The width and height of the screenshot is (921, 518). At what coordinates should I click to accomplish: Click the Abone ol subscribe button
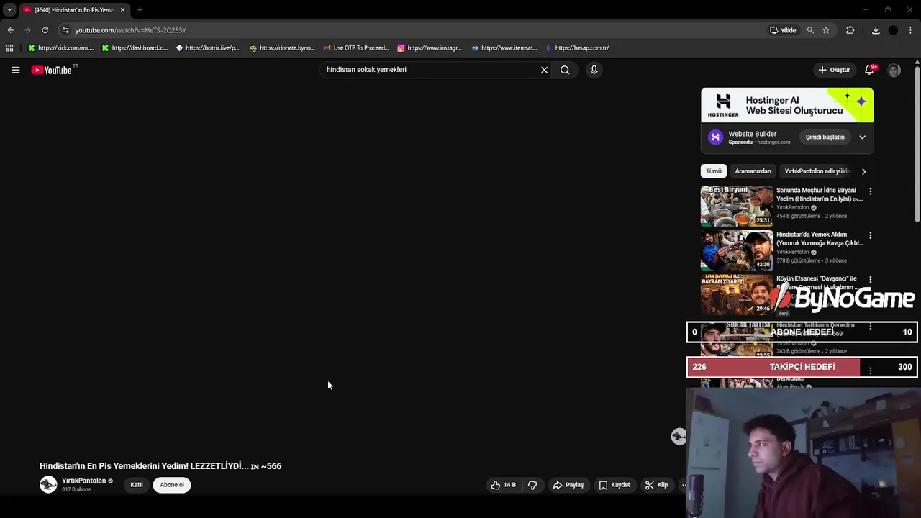[172, 485]
